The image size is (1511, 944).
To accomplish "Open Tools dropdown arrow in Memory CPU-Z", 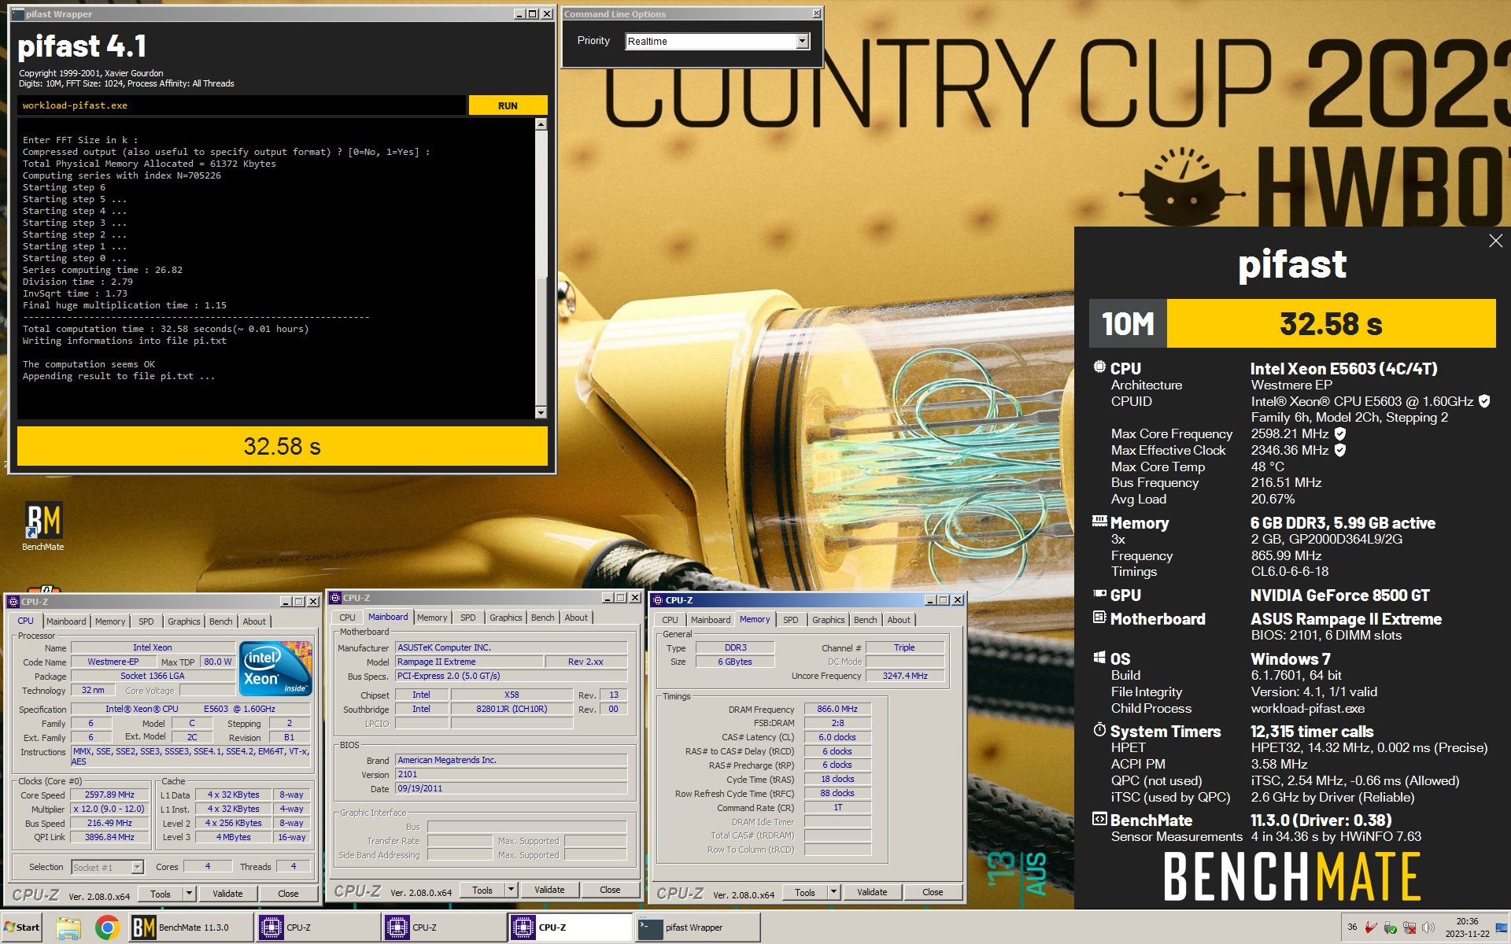I will [x=833, y=892].
